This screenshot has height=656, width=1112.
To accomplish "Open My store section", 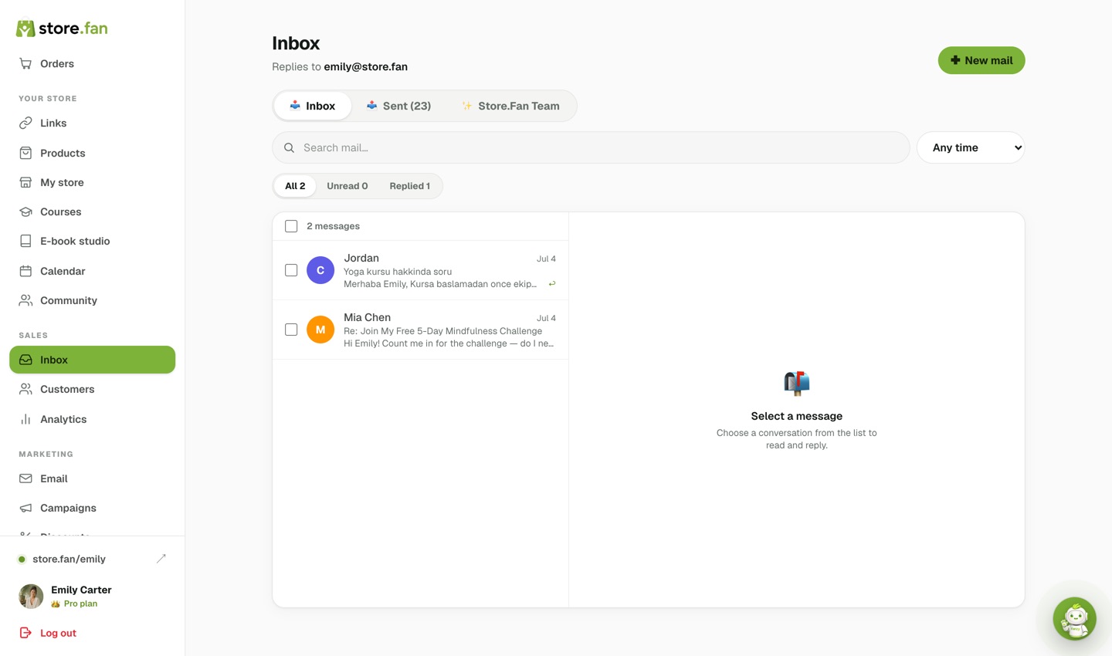I will (93, 182).
